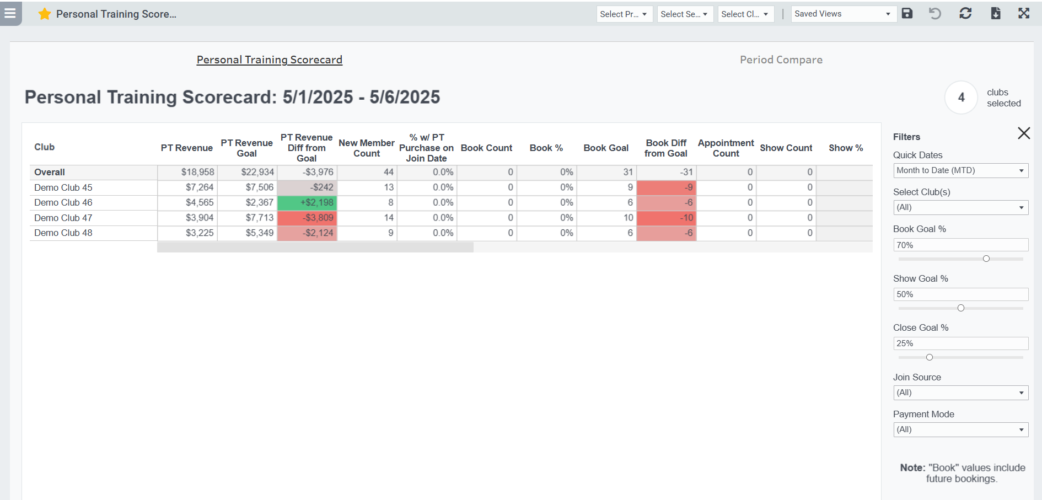This screenshot has width=1042, height=500.
Task: Open the navigation hamburger menu
Action: 10,14
